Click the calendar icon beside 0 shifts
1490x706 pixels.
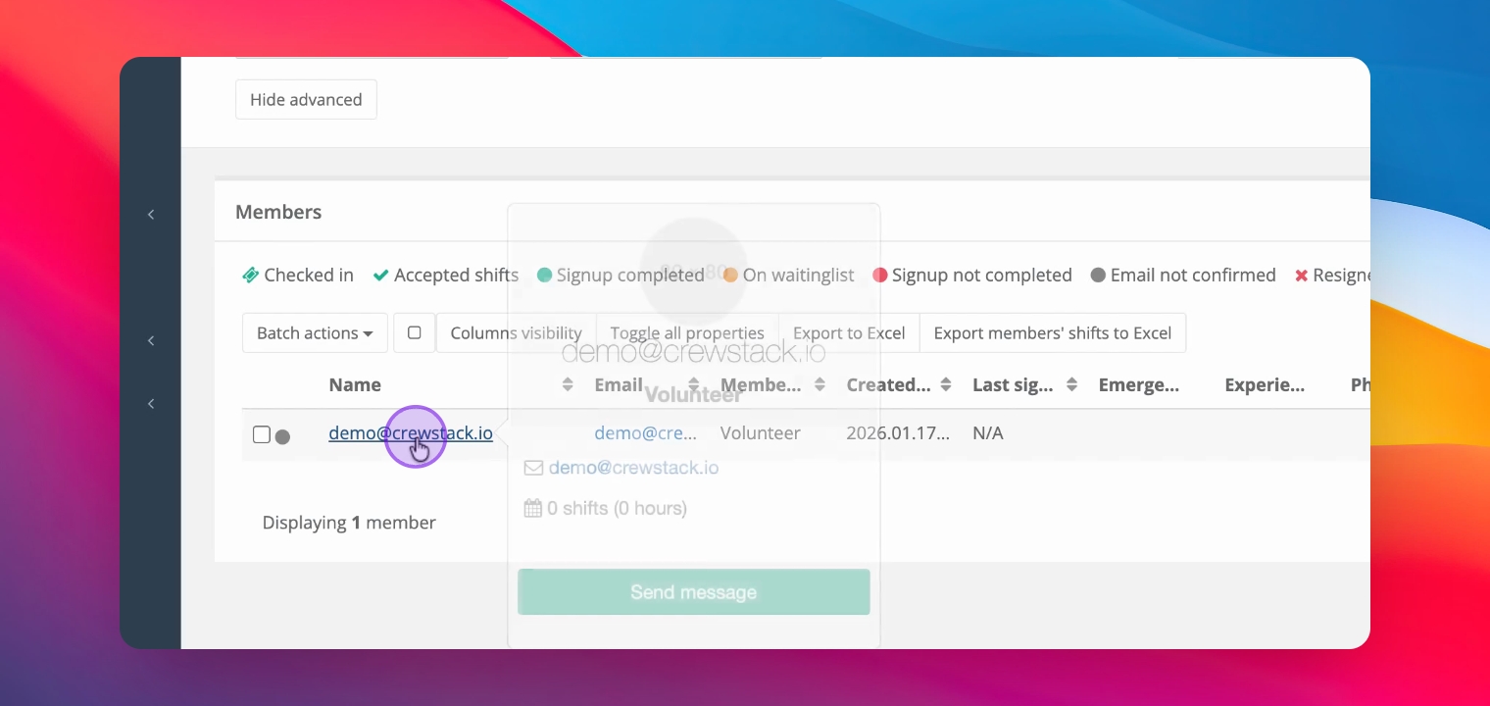click(533, 508)
